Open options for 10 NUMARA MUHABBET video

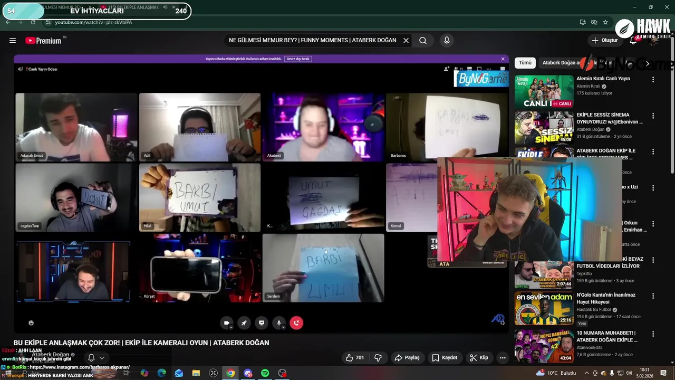(653, 334)
